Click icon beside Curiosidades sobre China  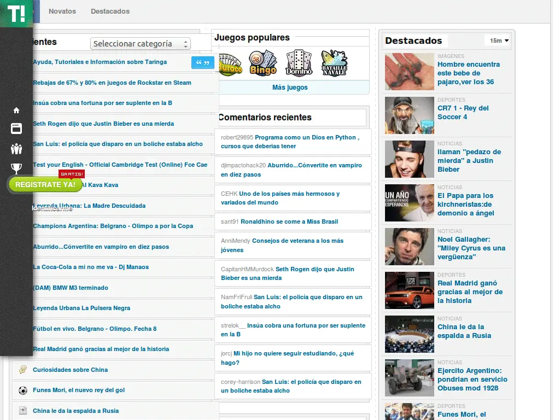coord(23,370)
